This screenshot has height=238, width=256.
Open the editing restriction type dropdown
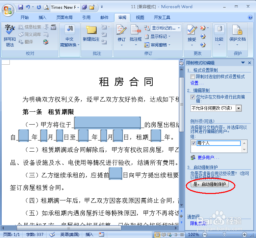238,108
